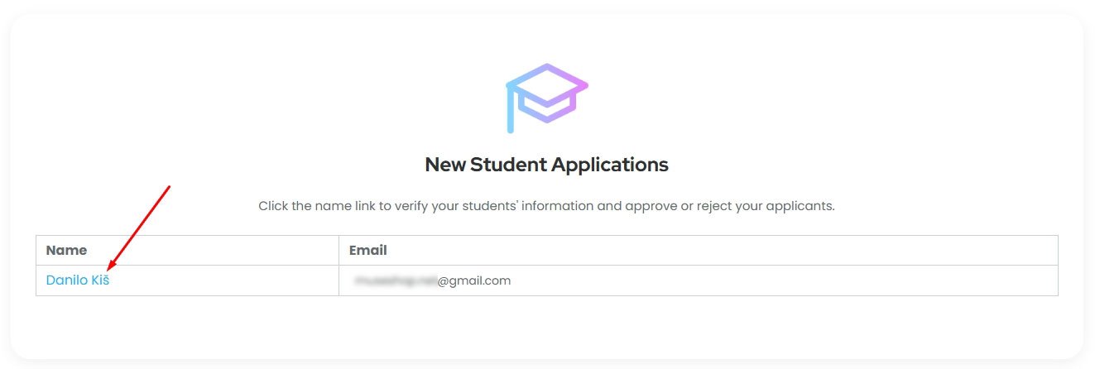
Task: Click the red arrow annotation
Action: coord(138,228)
